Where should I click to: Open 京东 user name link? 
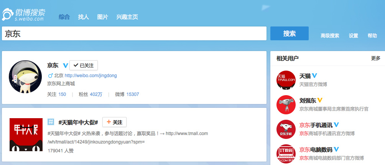pos(53,66)
